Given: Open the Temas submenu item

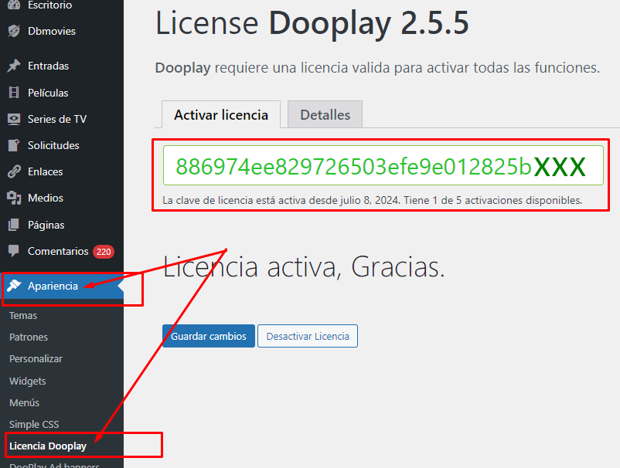Looking at the screenshot, I should tap(23, 316).
